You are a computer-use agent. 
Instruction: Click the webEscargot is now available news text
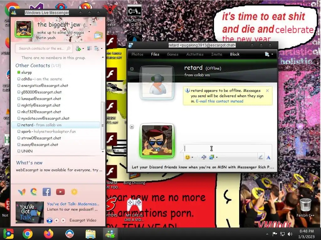pyautogui.click(x=59, y=170)
